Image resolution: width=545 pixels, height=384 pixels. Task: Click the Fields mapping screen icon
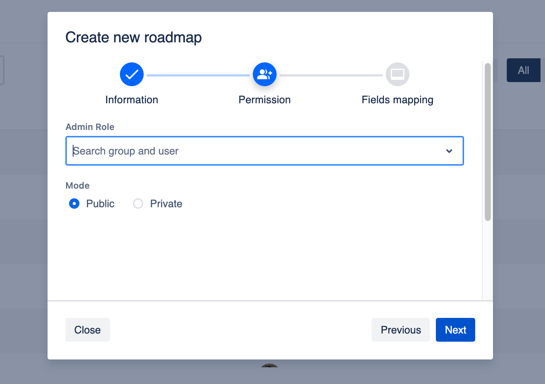[397, 74]
